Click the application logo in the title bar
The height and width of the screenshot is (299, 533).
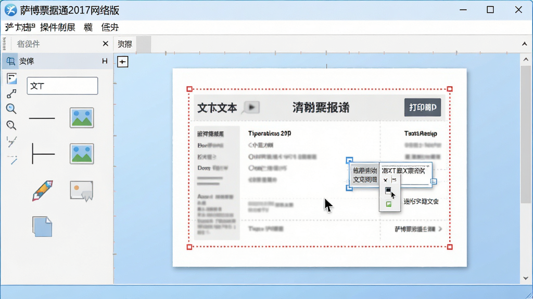coord(10,10)
